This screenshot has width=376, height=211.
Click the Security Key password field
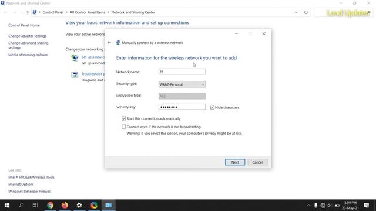(x=182, y=107)
